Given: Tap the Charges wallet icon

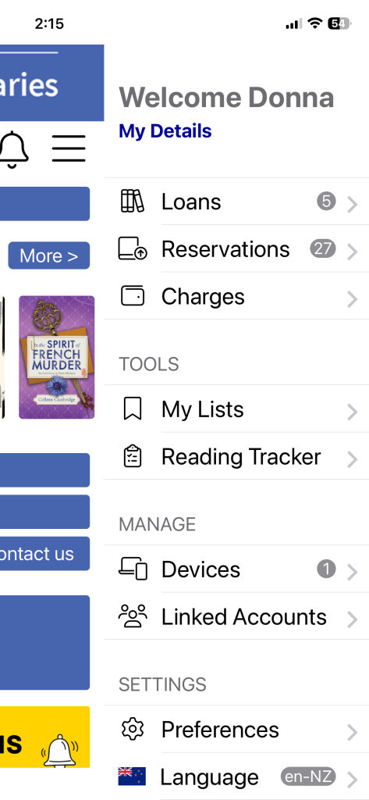Looking at the screenshot, I should pyautogui.click(x=133, y=296).
